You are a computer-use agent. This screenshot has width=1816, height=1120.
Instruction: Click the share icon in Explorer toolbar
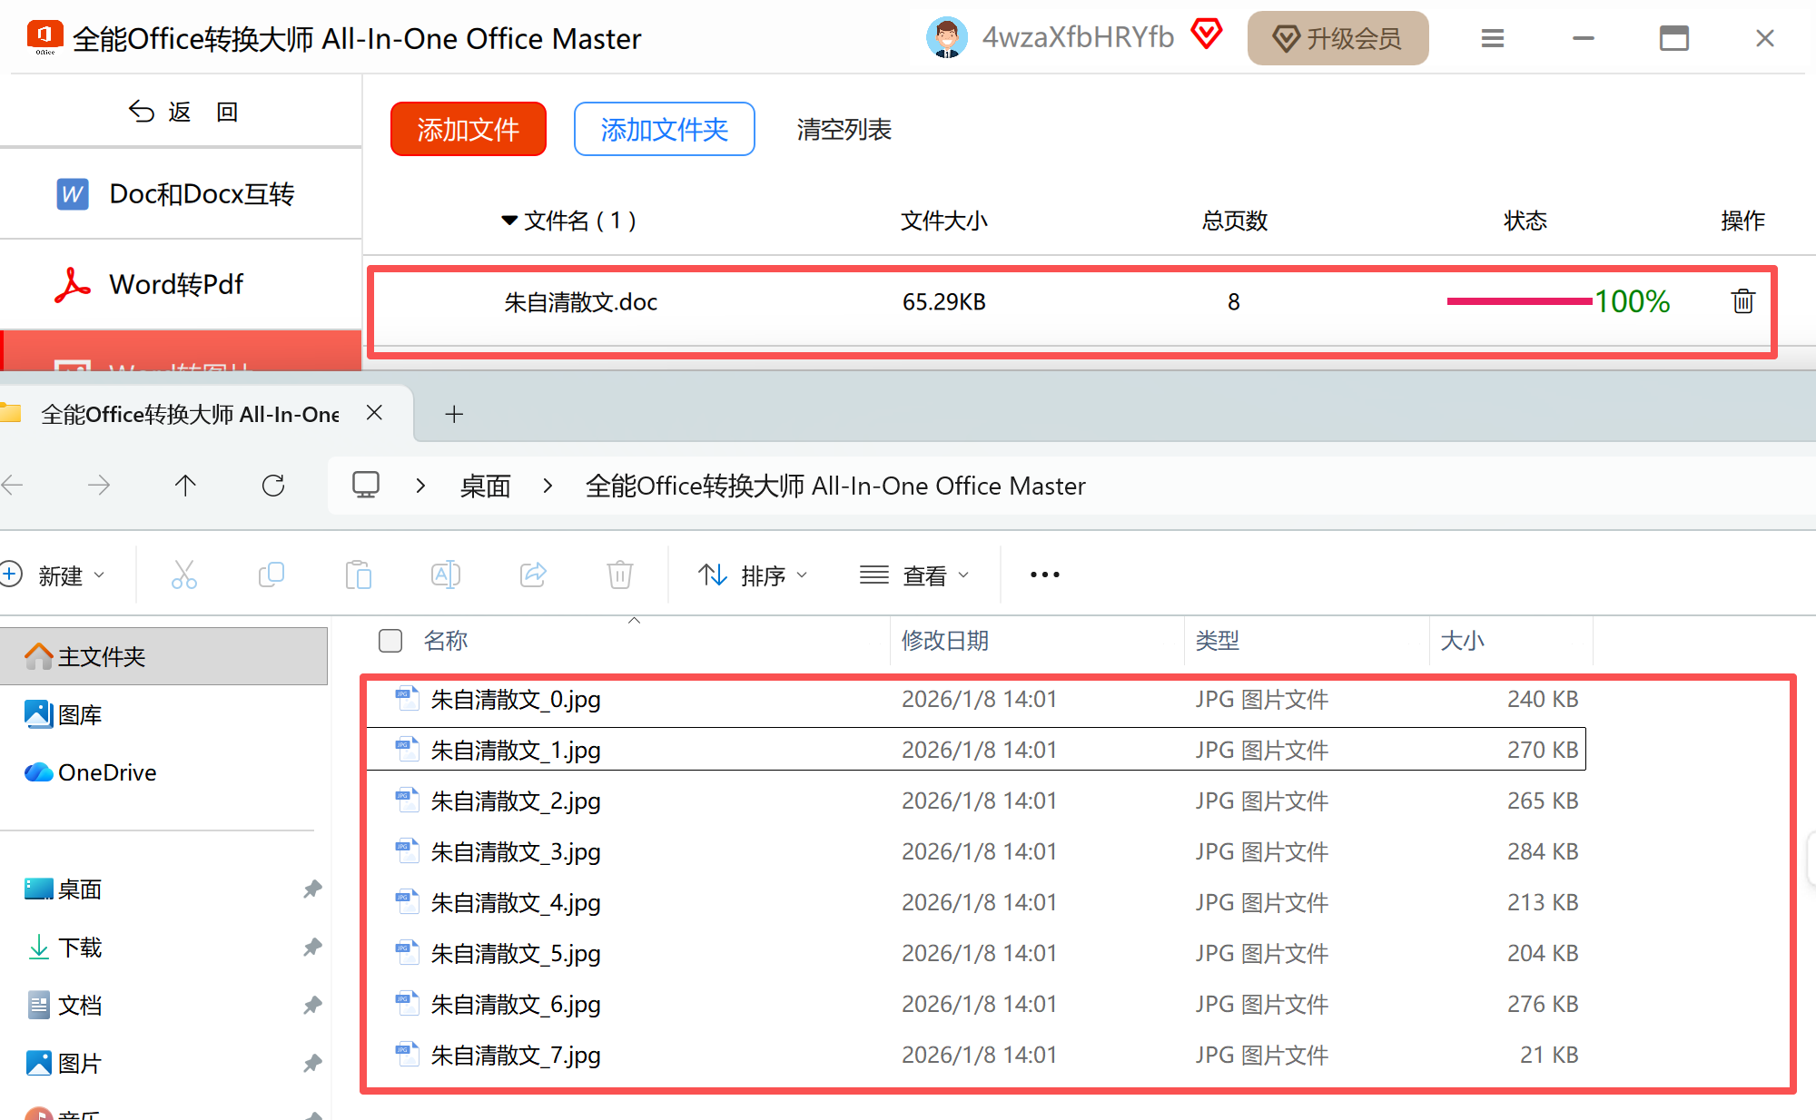pyautogui.click(x=533, y=575)
